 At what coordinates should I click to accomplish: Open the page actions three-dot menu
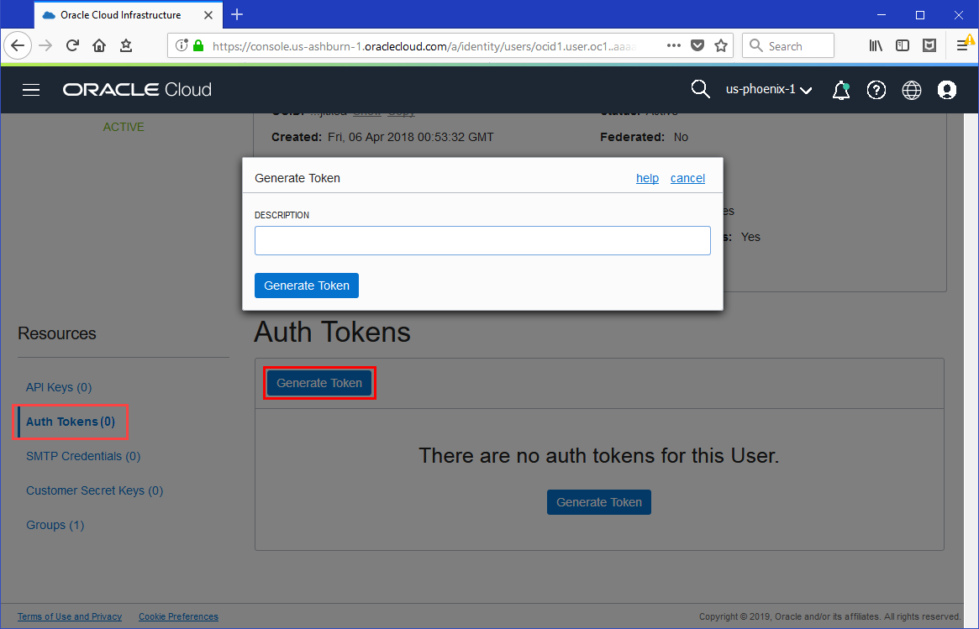click(x=673, y=45)
